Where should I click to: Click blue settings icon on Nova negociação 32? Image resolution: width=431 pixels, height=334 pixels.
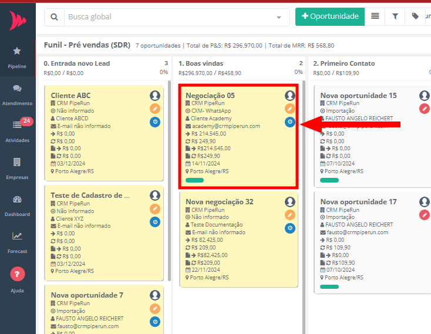coord(290,228)
